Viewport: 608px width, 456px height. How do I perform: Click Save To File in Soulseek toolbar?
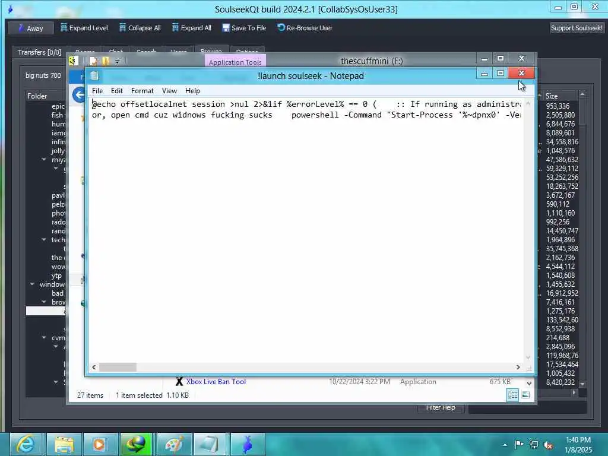244,28
